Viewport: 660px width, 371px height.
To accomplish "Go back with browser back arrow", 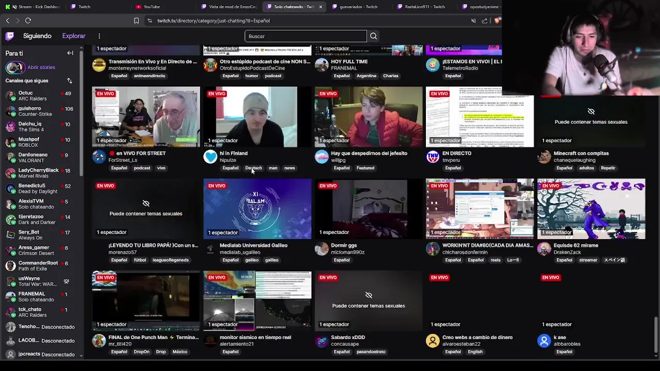I will (8, 21).
